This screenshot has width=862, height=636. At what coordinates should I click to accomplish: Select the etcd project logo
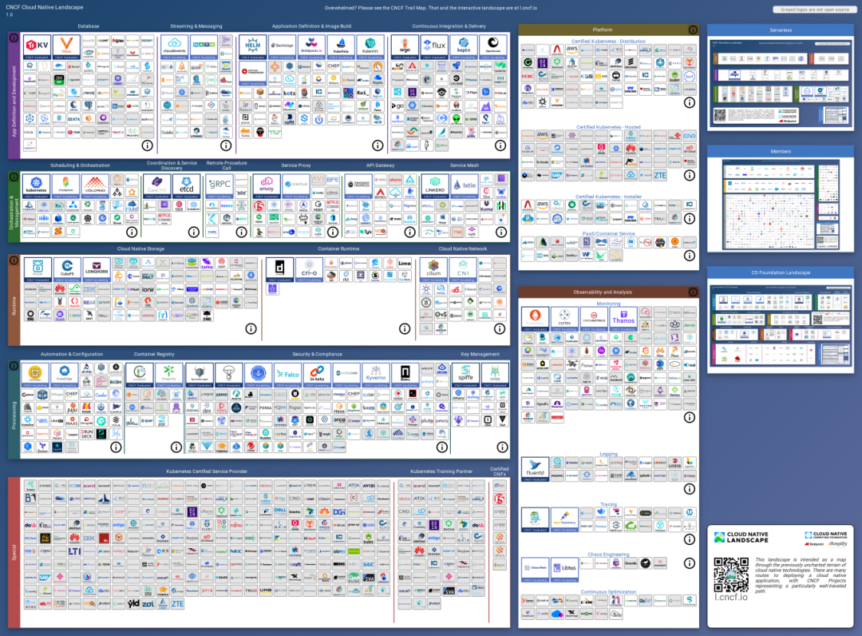pos(185,185)
